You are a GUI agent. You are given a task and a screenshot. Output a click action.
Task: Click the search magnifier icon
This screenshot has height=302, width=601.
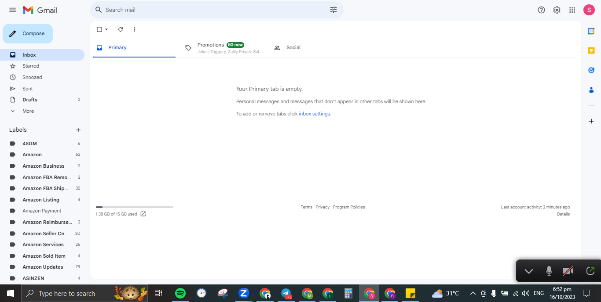pyautogui.click(x=99, y=10)
